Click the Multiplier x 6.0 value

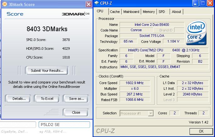(135, 88)
